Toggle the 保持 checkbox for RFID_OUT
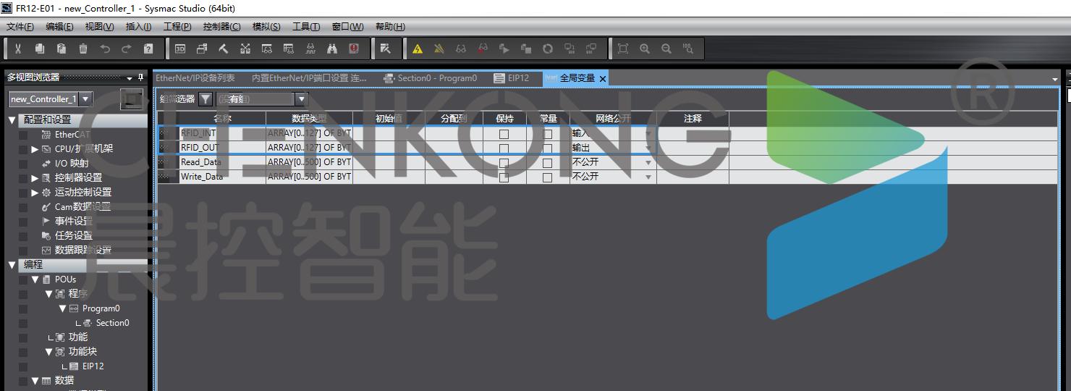1071x391 pixels. pyautogui.click(x=504, y=148)
